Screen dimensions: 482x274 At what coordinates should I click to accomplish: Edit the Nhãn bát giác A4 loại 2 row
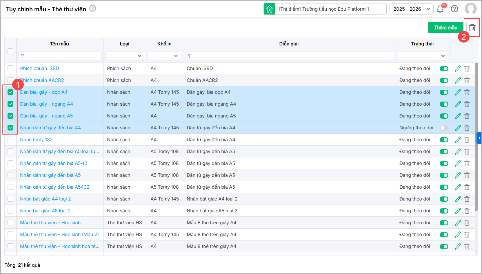coord(458,199)
